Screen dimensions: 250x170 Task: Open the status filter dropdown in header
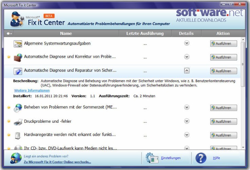9,34
